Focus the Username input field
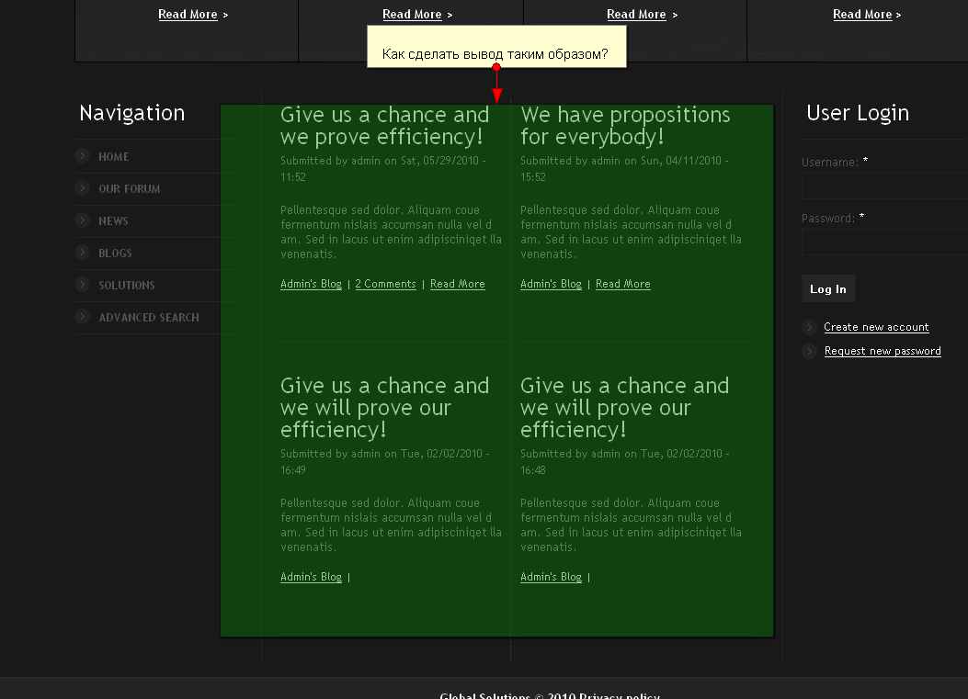The image size is (968, 699). point(883,186)
